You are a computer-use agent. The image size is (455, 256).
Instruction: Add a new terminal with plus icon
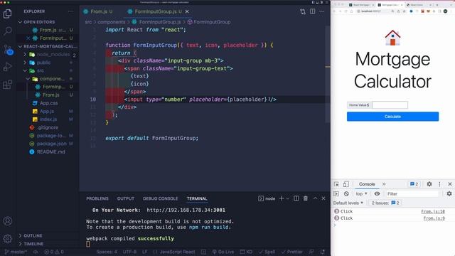click(x=282, y=198)
